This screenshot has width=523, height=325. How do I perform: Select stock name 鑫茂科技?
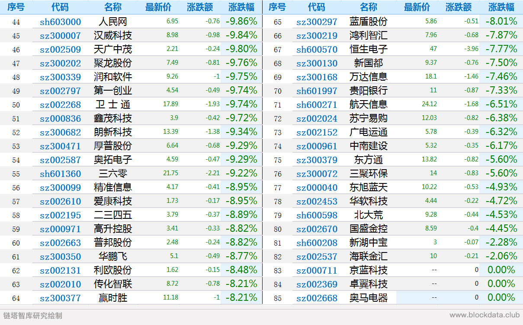(113, 119)
